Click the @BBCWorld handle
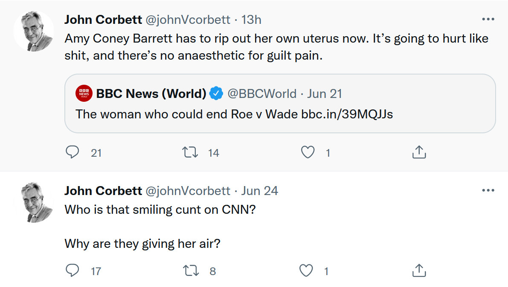The width and height of the screenshot is (508, 287). coord(262,94)
